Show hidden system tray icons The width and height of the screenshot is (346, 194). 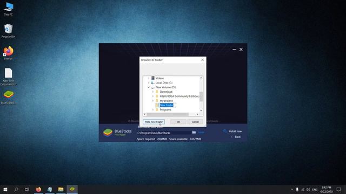[292, 190]
